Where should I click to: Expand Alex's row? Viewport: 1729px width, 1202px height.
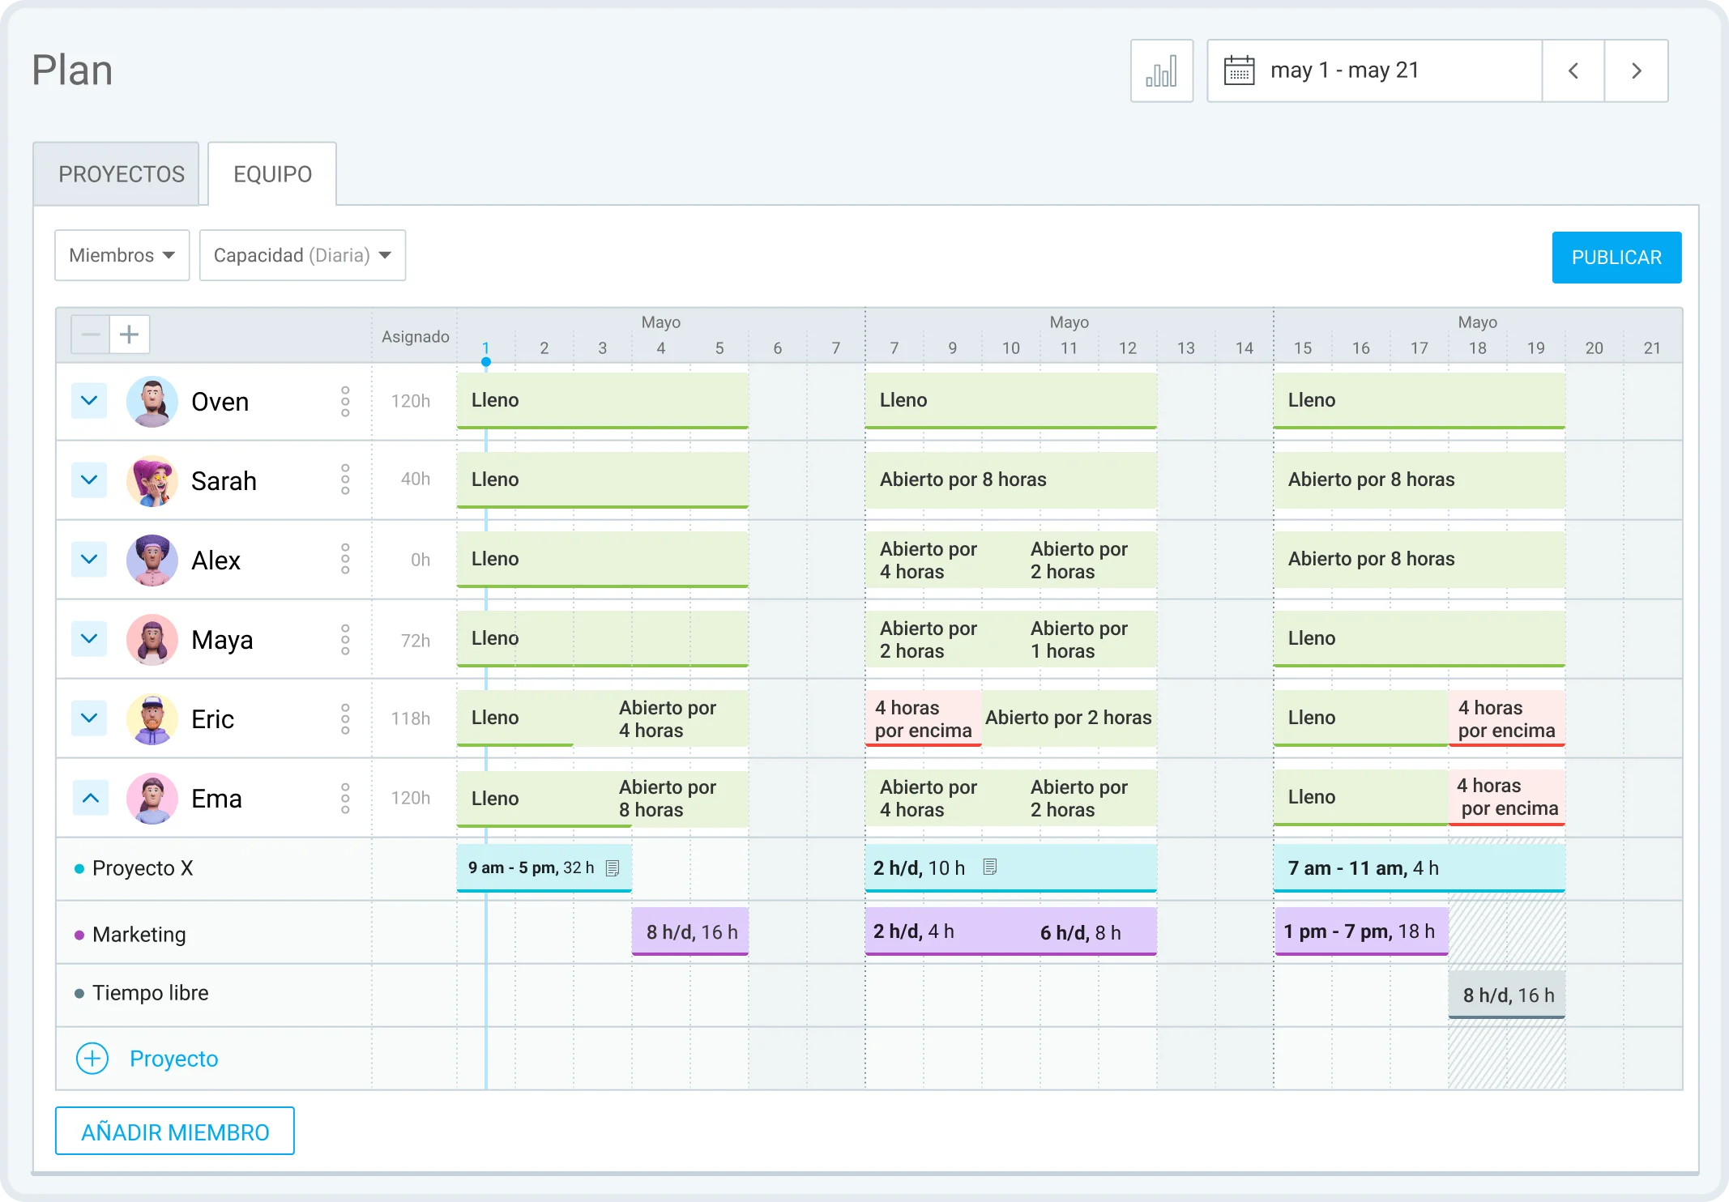89,559
